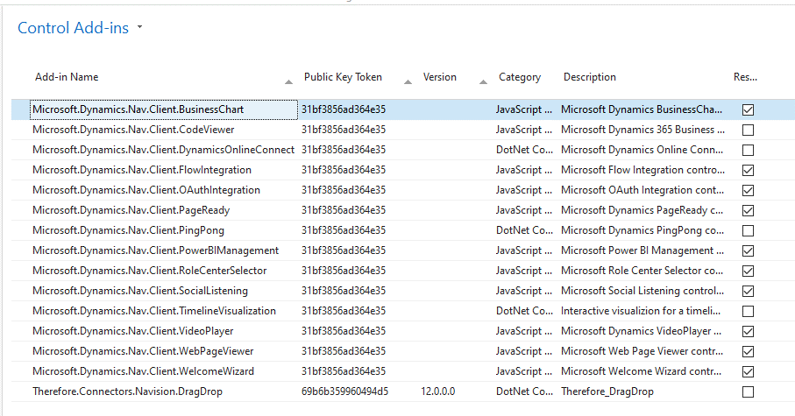This screenshot has width=795, height=416.
Task: Select Microsoft.Dynamics.Nav.Client.RoleCenterSelector add-in name
Action: [x=150, y=271]
